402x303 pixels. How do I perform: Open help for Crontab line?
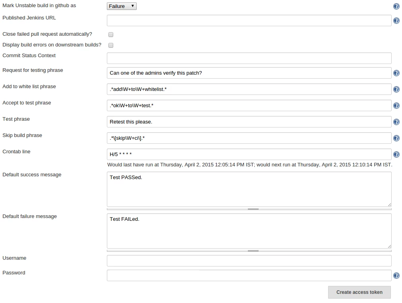396,154
